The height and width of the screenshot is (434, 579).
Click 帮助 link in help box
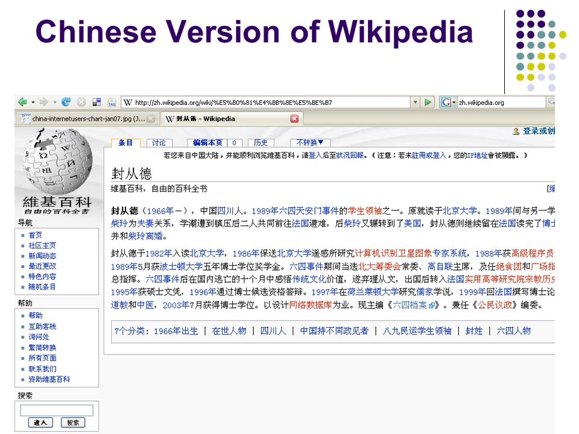(x=36, y=315)
